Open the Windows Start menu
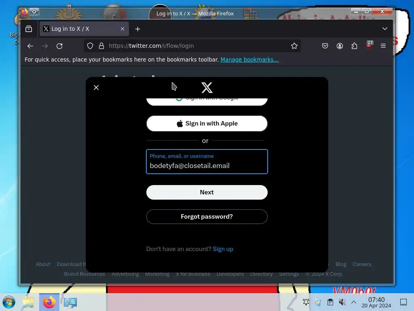Viewport: 414px width, 311px height. tap(9, 302)
